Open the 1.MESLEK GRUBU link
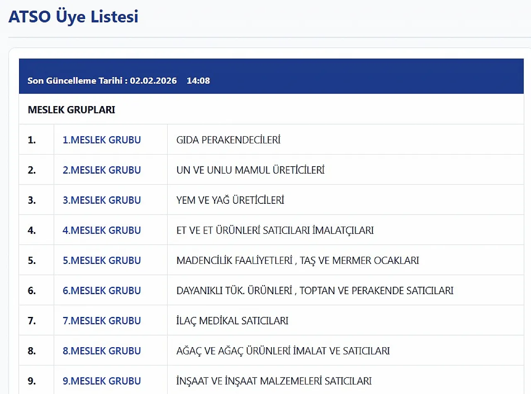Image resolution: width=531 pixels, height=394 pixels. click(102, 140)
